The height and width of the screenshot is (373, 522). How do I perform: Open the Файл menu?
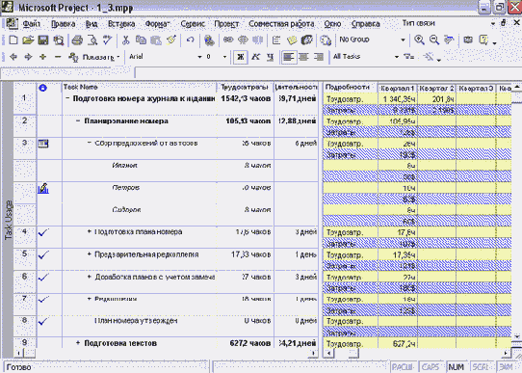click(x=31, y=24)
